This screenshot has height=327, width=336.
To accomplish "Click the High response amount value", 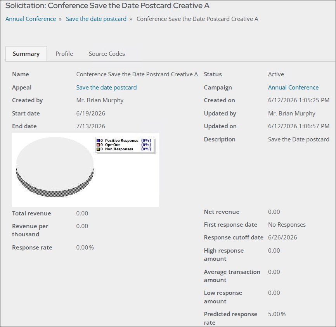I will click(x=274, y=251).
